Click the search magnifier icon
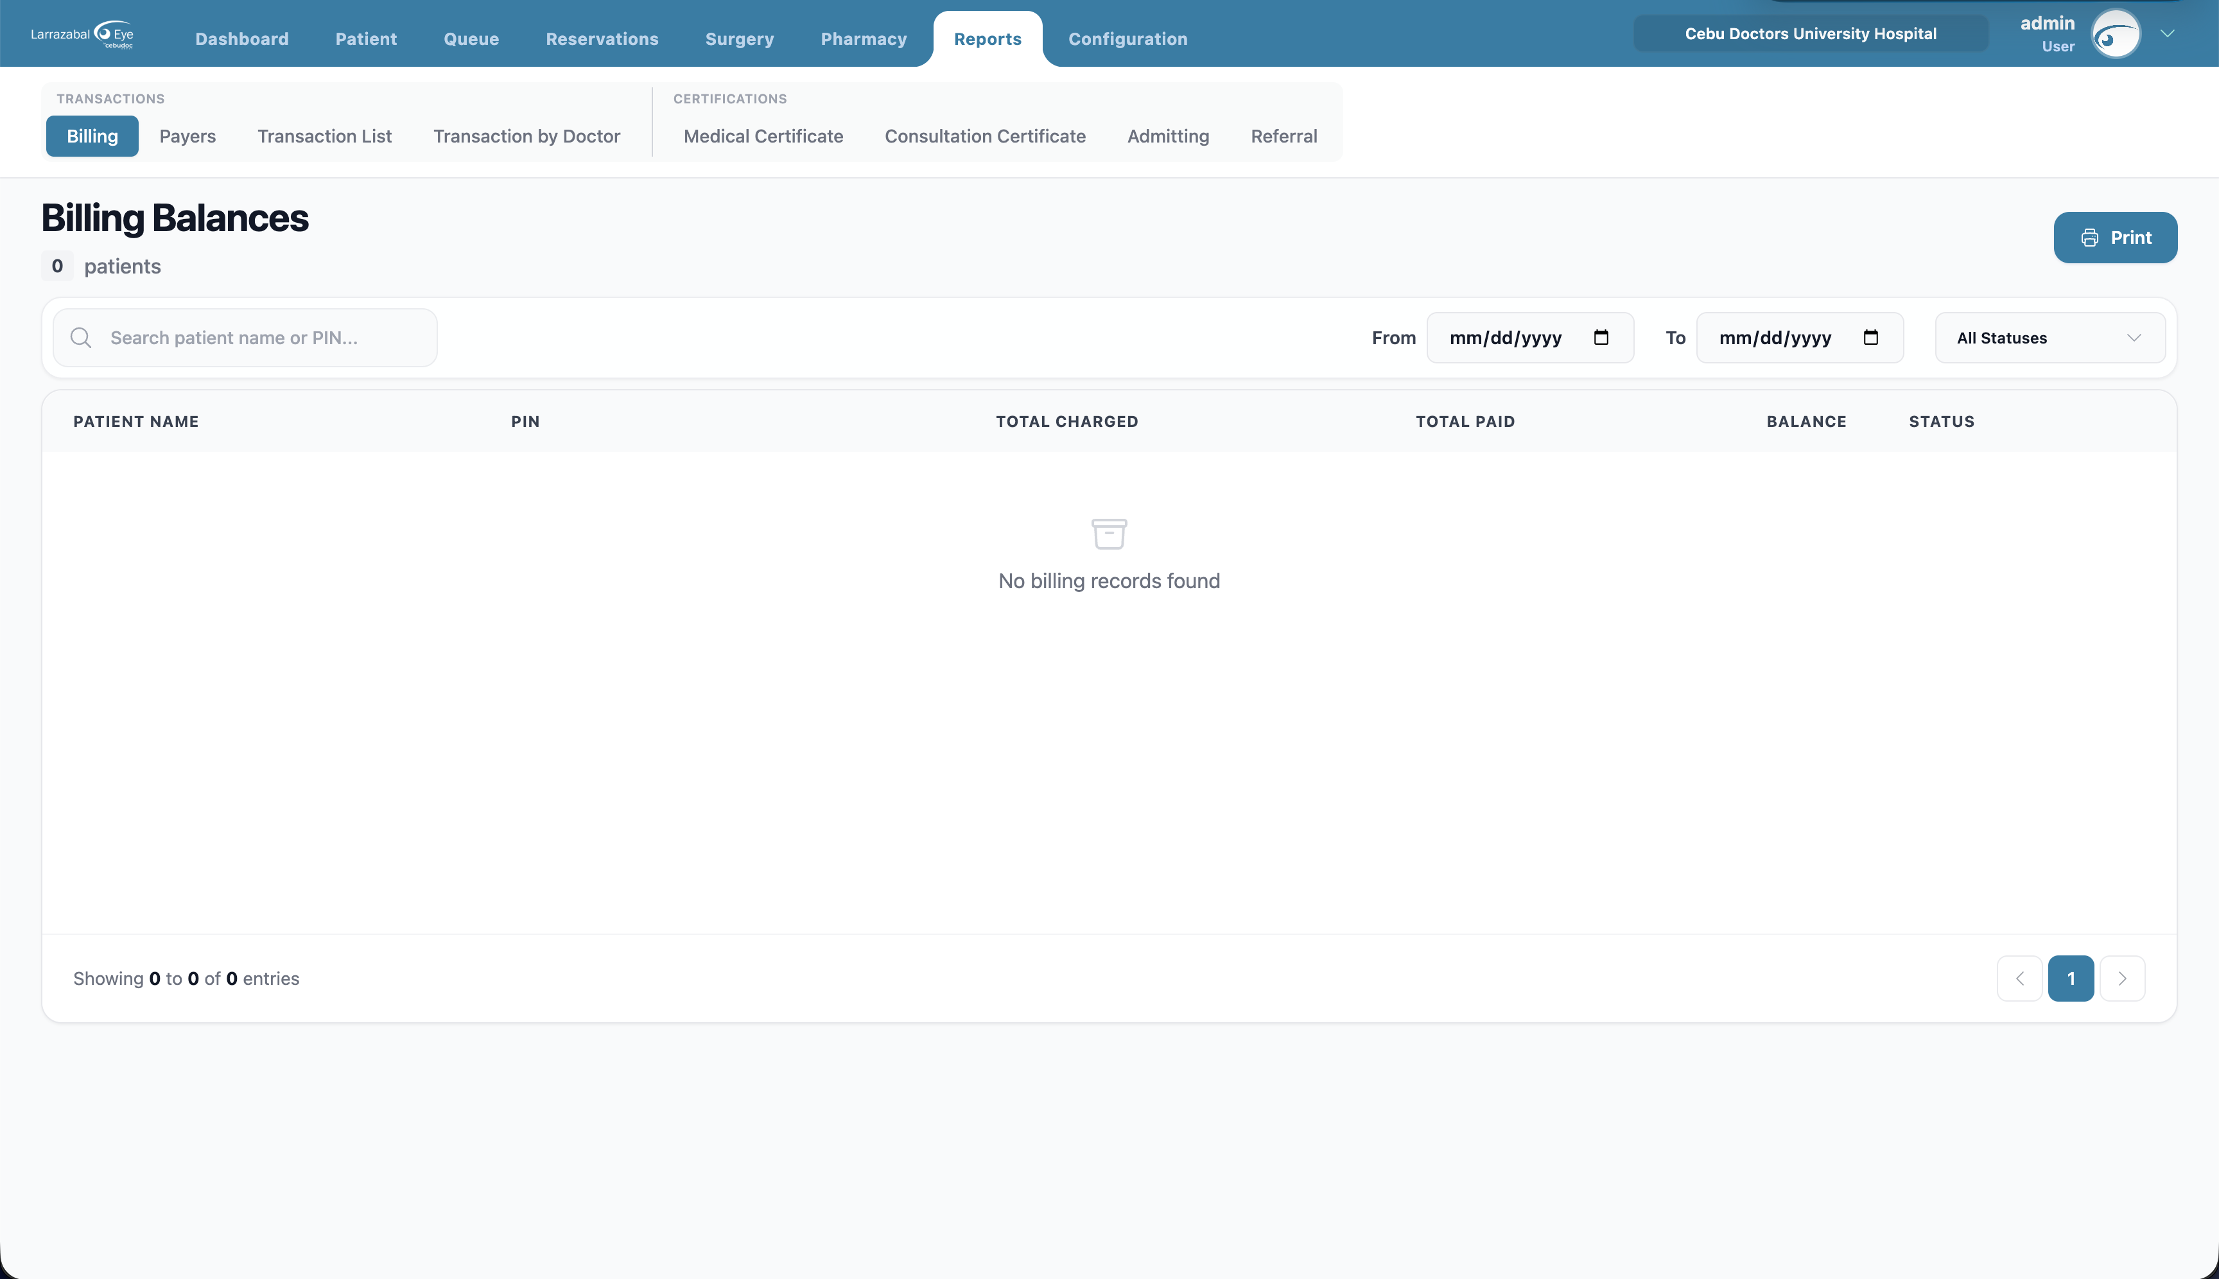Image resolution: width=2219 pixels, height=1279 pixels. pos(81,338)
